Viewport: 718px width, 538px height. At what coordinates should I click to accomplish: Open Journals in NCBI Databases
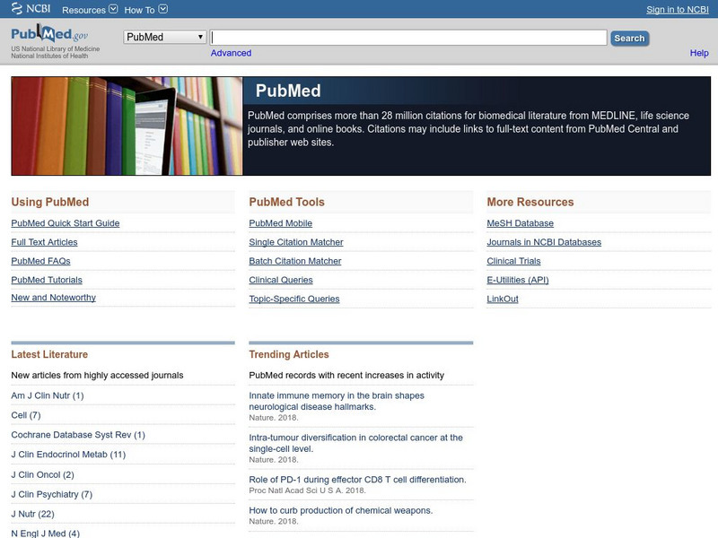(544, 242)
